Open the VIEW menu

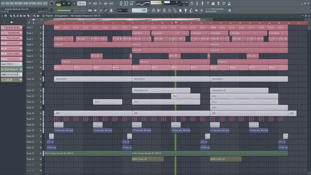pyautogui.click(x=25, y=3)
